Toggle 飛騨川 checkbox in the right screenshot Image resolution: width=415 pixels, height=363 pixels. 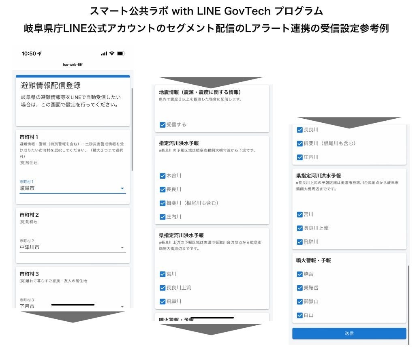point(299,242)
